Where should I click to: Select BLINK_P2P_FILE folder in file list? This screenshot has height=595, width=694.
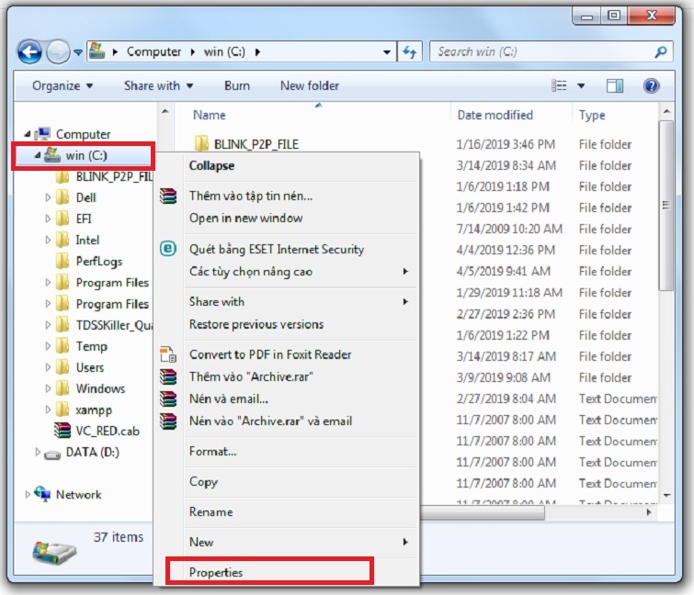(256, 144)
